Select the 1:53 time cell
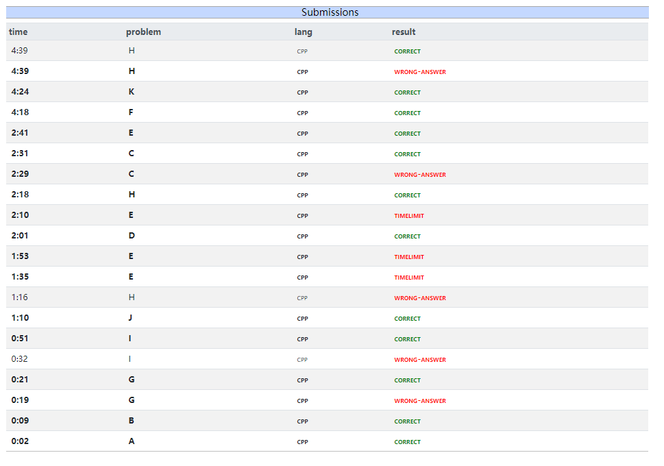The width and height of the screenshot is (664, 466). 20,256
